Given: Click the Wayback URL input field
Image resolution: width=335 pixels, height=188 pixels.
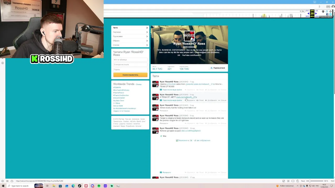Looking at the screenshot, I should tap(202, 11).
